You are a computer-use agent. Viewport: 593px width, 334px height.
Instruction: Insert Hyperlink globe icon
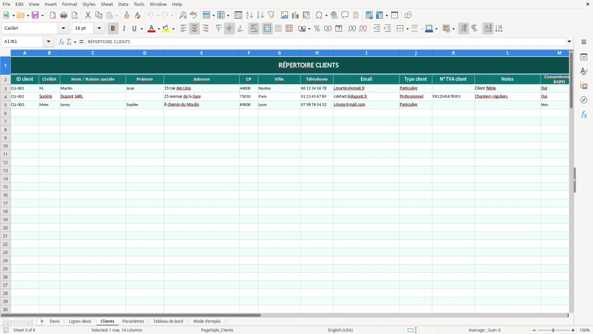coord(334,15)
